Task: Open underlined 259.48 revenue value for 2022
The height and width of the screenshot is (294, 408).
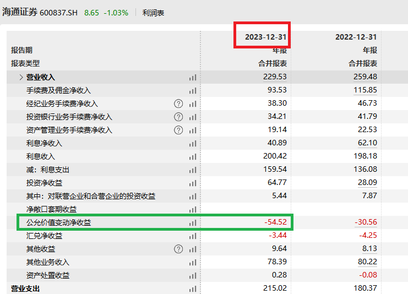Action: tap(365, 77)
